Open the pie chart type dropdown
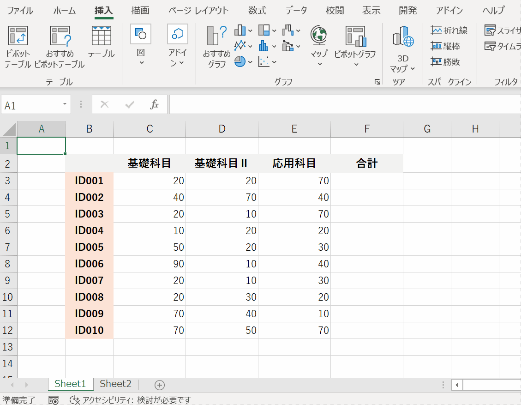This screenshot has height=405, width=521. (250, 62)
